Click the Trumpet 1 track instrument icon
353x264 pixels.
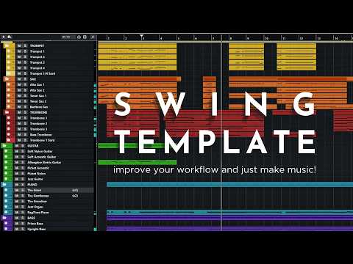click(8, 51)
